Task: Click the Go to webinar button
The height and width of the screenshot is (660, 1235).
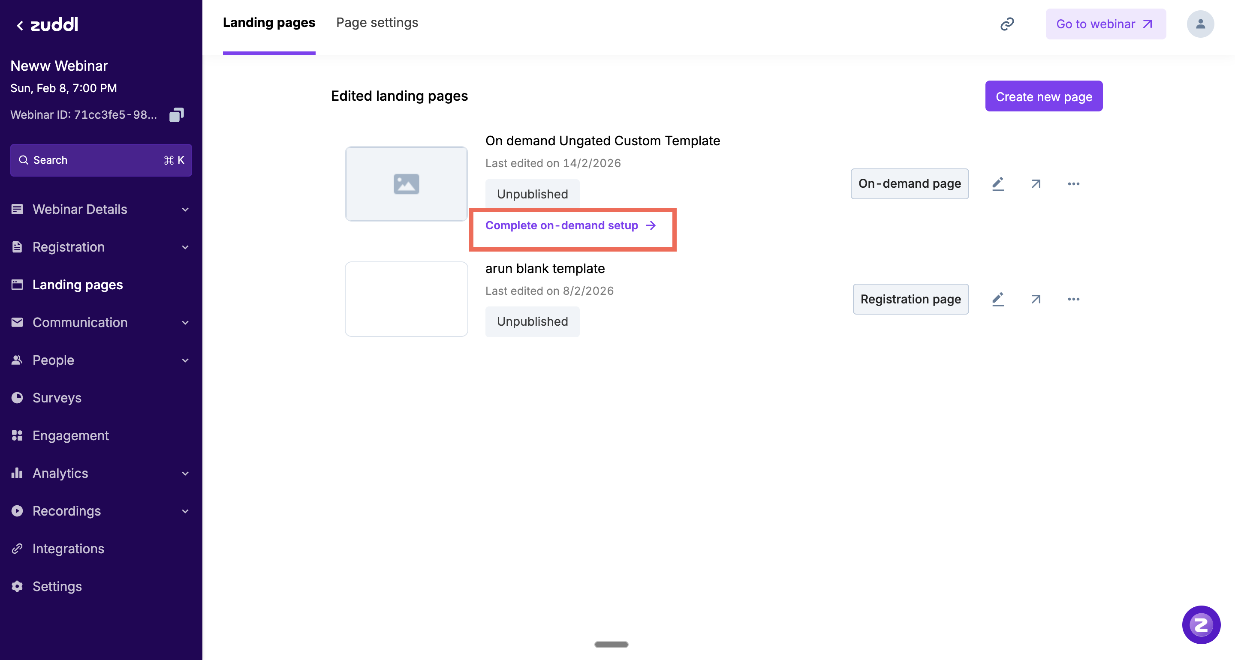Action: pos(1105,24)
